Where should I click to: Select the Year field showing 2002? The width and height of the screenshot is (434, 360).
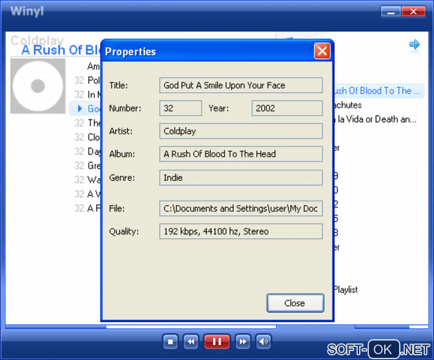pos(287,108)
